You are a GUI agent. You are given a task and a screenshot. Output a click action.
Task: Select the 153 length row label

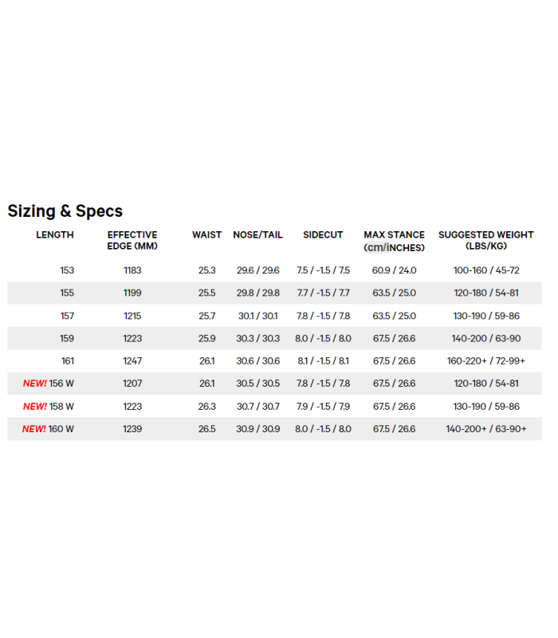point(67,271)
